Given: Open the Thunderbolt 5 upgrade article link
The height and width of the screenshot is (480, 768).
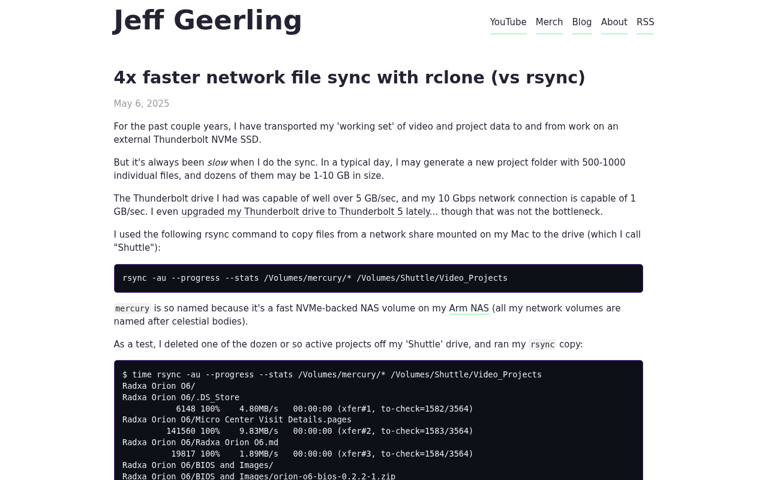Looking at the screenshot, I should click(305, 212).
